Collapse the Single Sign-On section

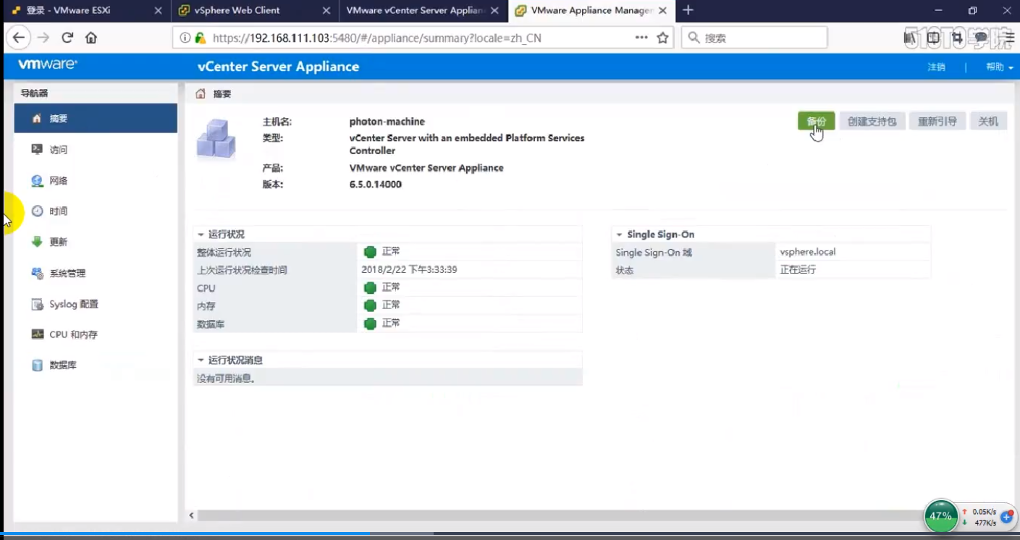pyautogui.click(x=620, y=235)
